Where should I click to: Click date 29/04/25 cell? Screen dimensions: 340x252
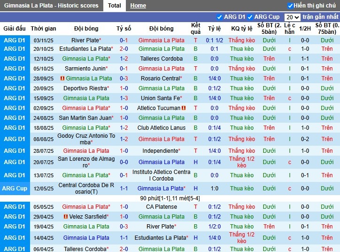point(43,217)
